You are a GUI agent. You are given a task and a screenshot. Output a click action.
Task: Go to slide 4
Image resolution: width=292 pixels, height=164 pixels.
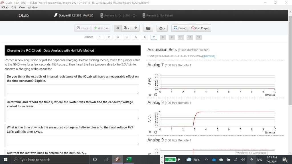[x=127, y=37]
